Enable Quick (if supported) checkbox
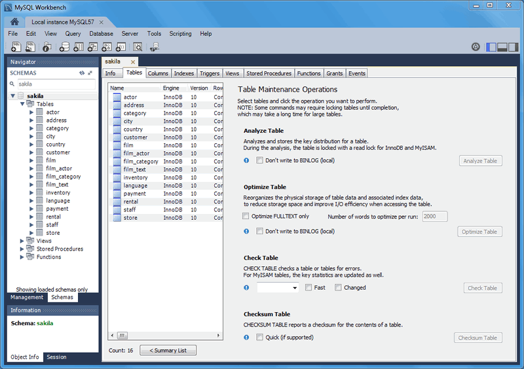 point(260,338)
